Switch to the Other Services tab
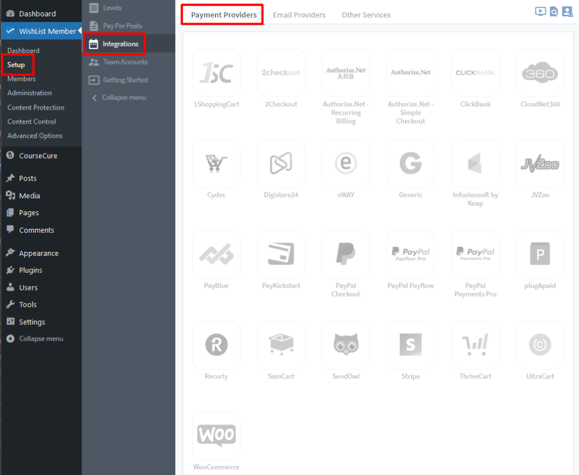Screen dimensions: 579x475 pos(366,15)
